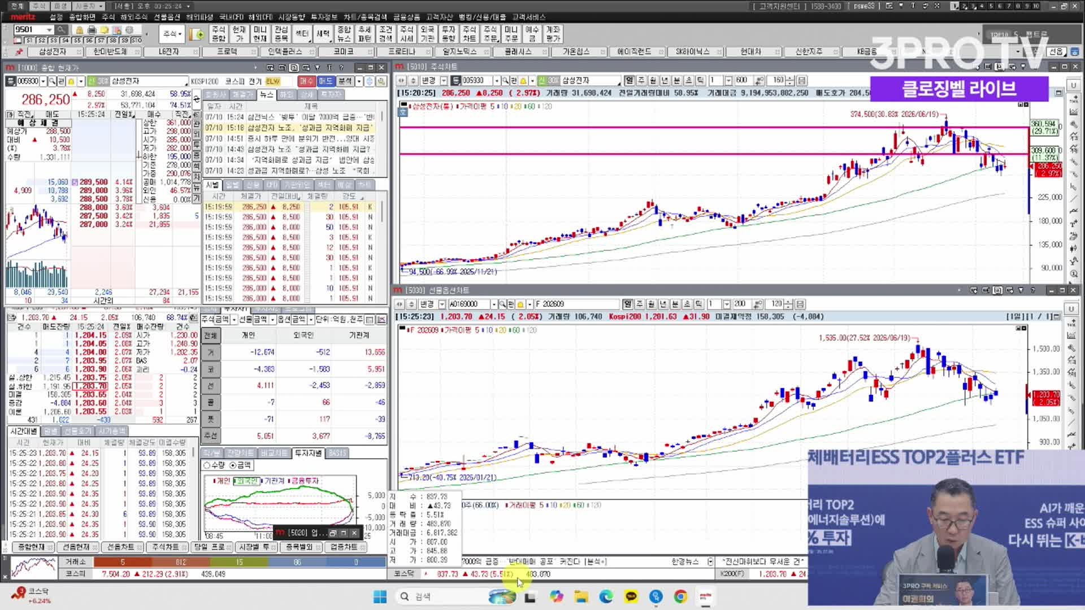Click the magnifier search icon beside 9501
This screenshot has width=1085, height=610.
tap(61, 30)
